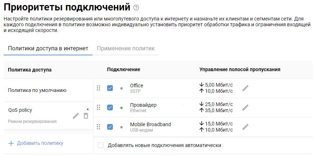Edit bandwidth limits for the Провайдер connection
317x156 pixels.
pos(245,107)
